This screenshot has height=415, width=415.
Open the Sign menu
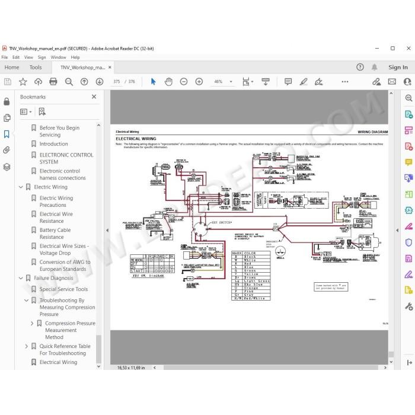point(42,57)
